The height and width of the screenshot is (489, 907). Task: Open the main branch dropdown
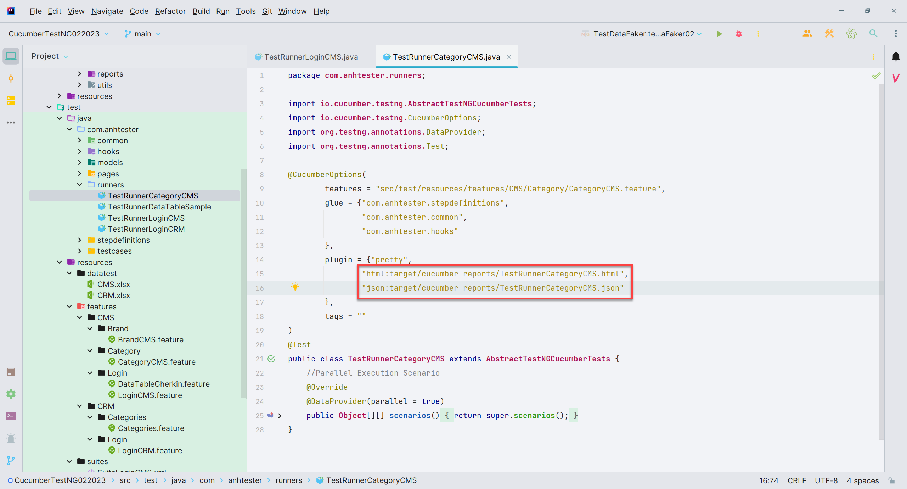pyautogui.click(x=142, y=34)
